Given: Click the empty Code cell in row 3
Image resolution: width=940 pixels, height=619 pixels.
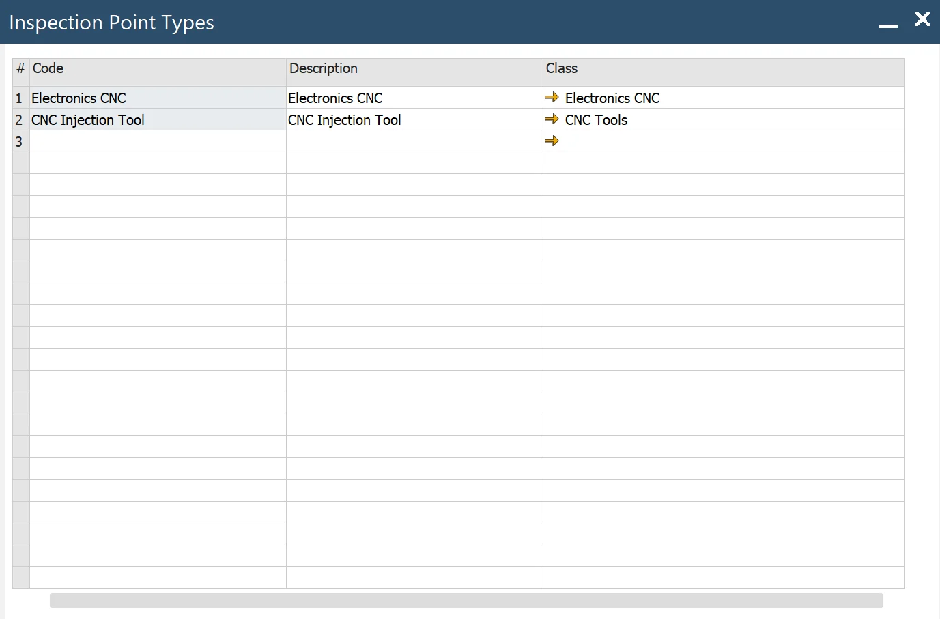Looking at the screenshot, I should tap(157, 142).
